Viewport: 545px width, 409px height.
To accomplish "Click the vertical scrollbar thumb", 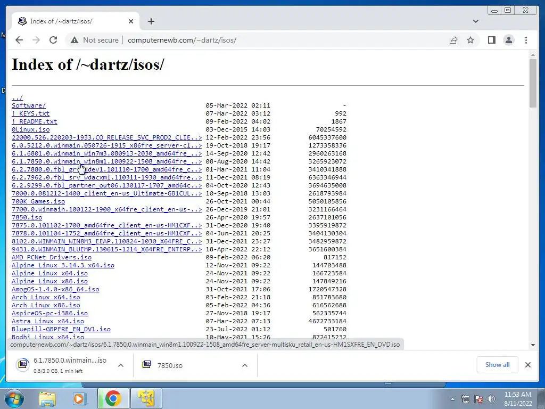I will coord(533,84).
